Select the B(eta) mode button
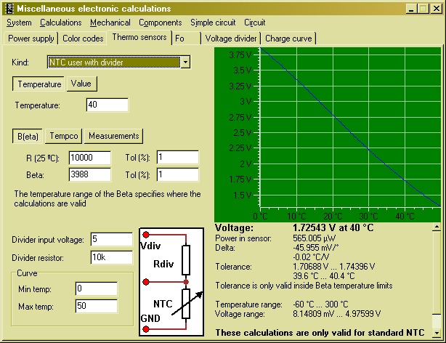Image resolution: width=446 pixels, height=343 pixels. 28,137
